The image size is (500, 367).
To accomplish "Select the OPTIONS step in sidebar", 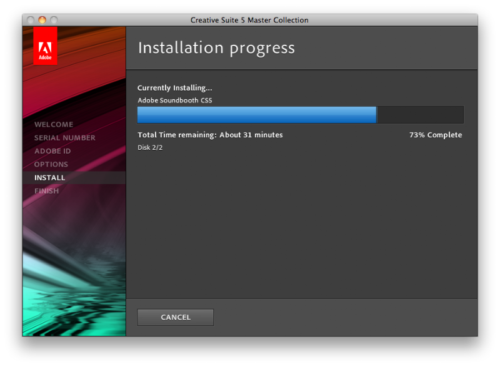I will click(x=51, y=164).
